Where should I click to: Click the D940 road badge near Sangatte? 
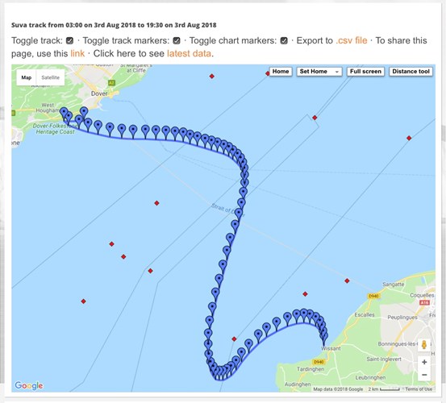(373, 296)
